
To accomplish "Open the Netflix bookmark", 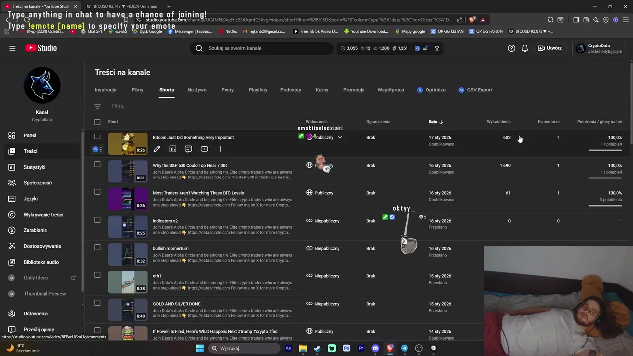I will 227,31.
